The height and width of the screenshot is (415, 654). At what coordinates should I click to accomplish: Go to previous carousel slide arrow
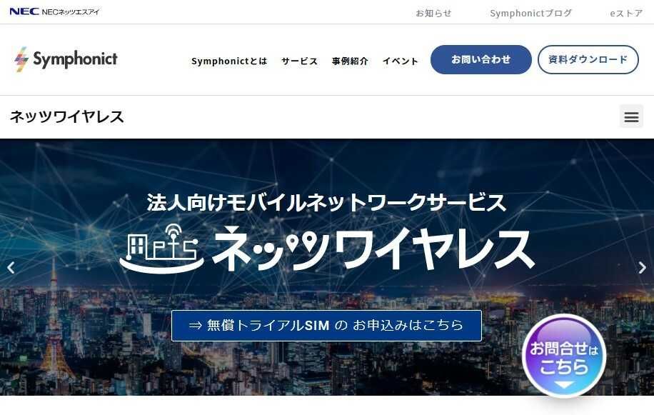coord(11,268)
